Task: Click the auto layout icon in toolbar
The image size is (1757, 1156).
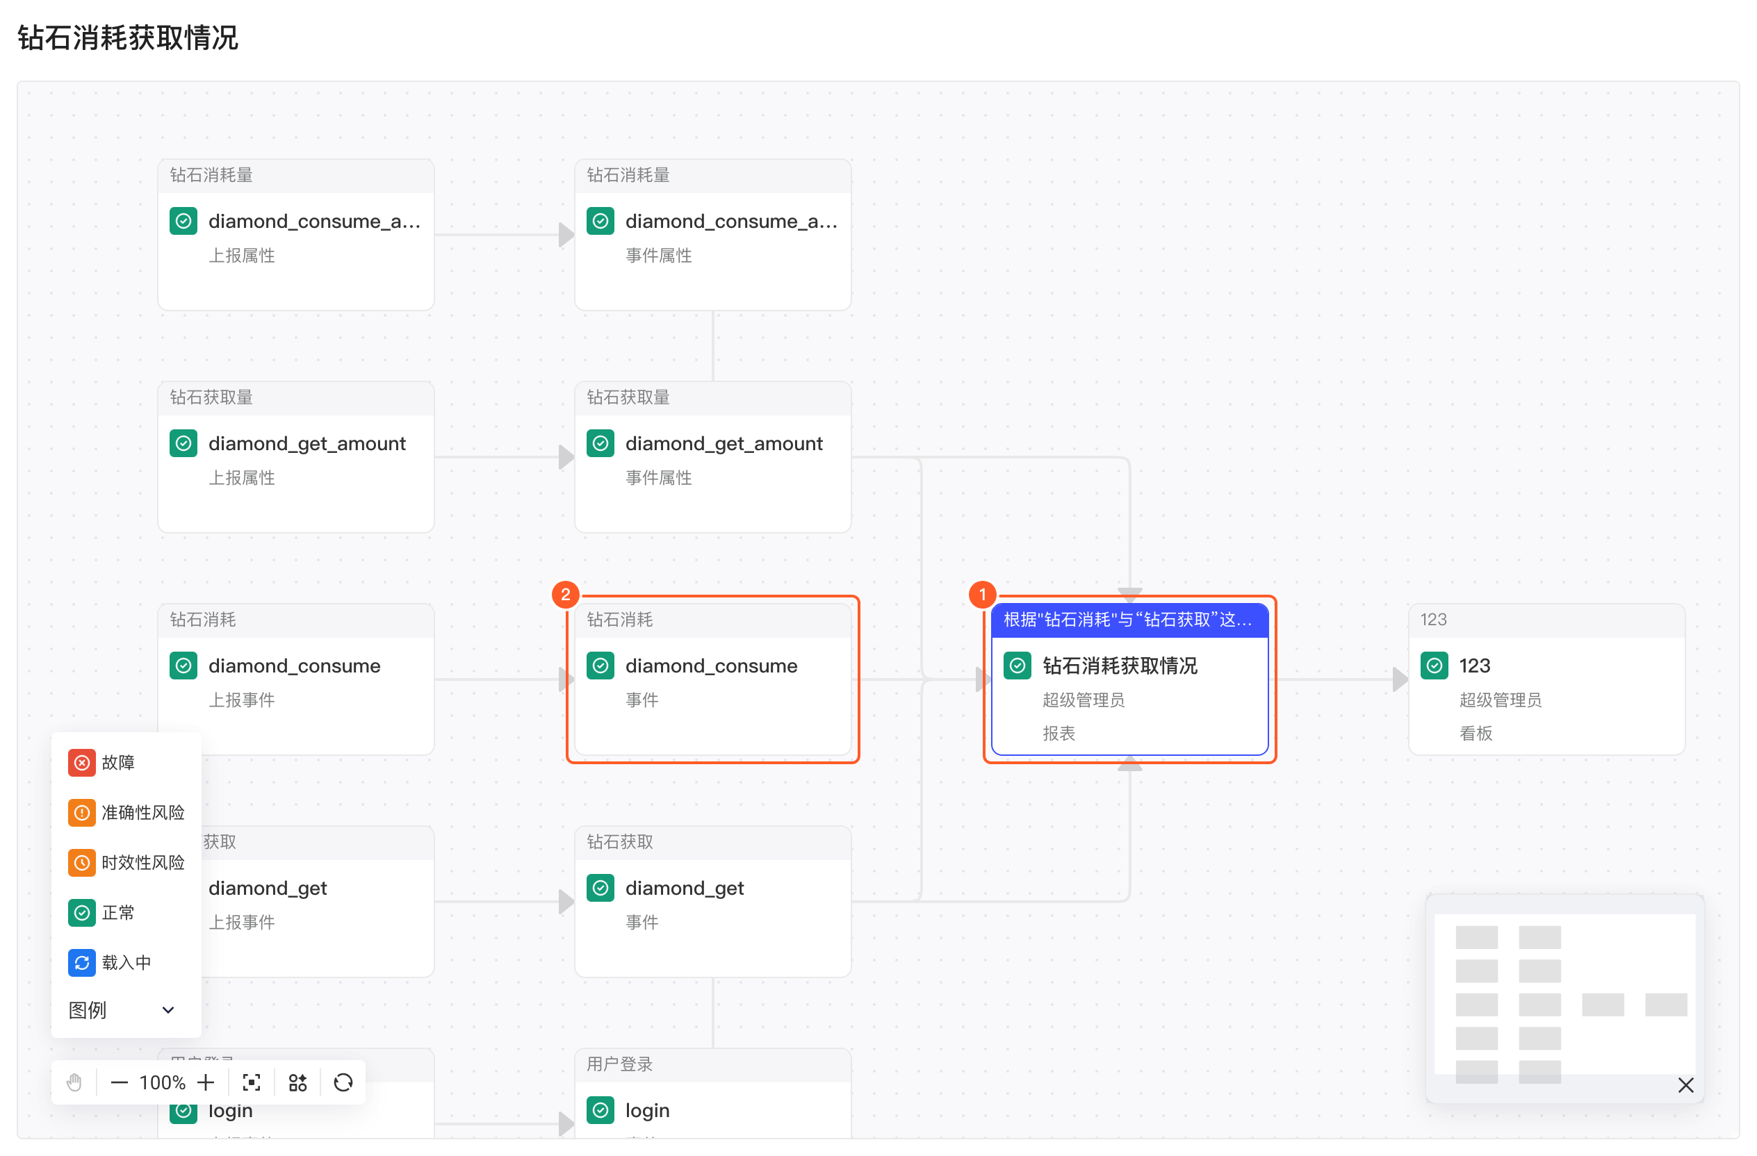Action: (x=297, y=1082)
